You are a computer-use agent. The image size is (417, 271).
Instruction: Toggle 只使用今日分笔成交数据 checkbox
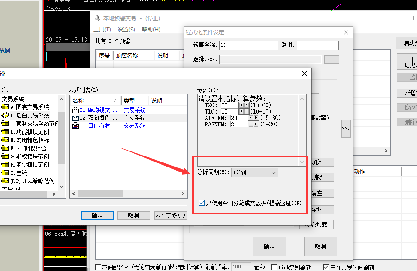(202, 203)
